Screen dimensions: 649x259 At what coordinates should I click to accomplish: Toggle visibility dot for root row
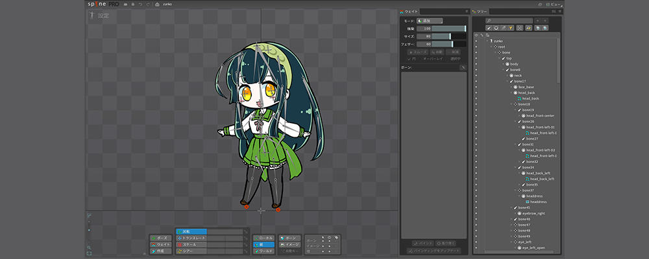coord(476,47)
